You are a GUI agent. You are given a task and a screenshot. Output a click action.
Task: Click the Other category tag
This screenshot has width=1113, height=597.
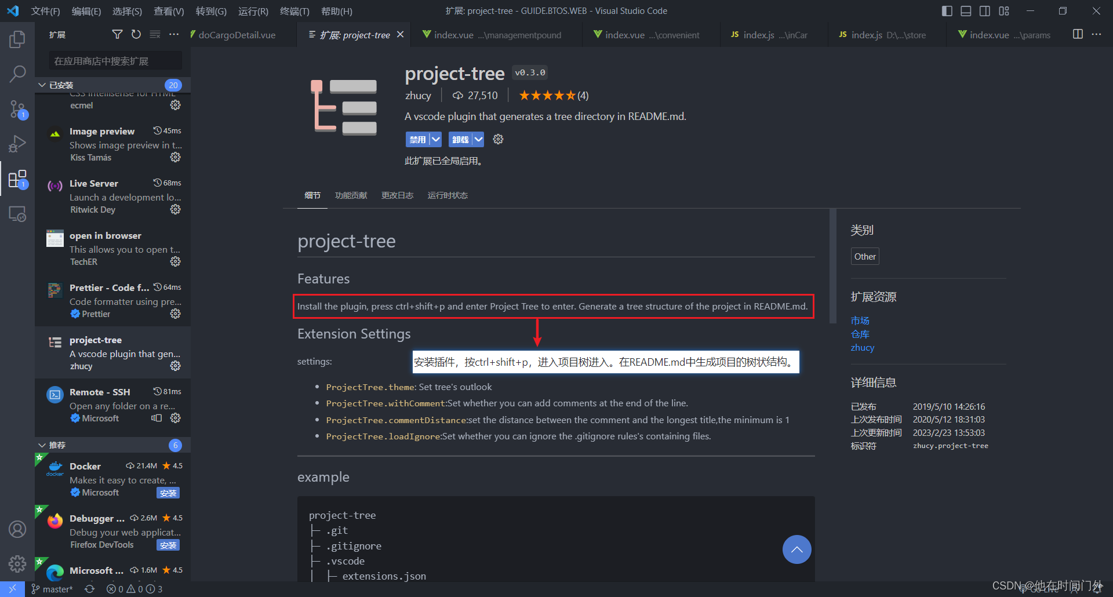pos(865,256)
